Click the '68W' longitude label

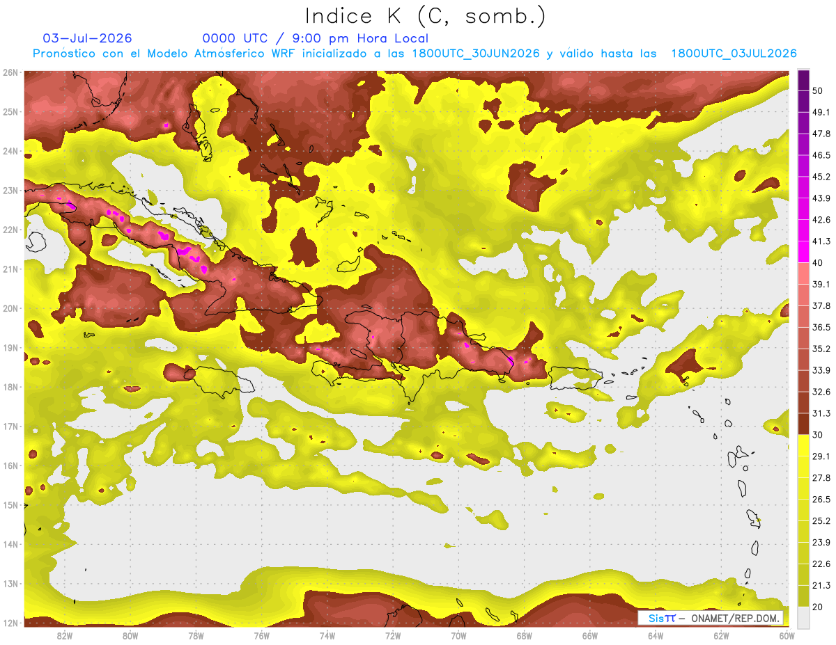pyautogui.click(x=524, y=636)
